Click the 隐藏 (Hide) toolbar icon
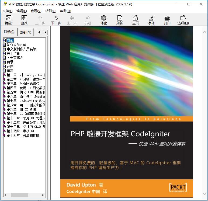Viewport: 208px width, 201px height. tap(8, 20)
